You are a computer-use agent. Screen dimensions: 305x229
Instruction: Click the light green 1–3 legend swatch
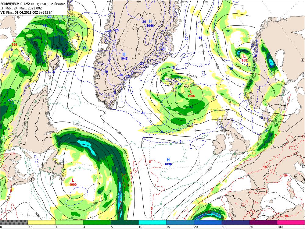point(69,222)
